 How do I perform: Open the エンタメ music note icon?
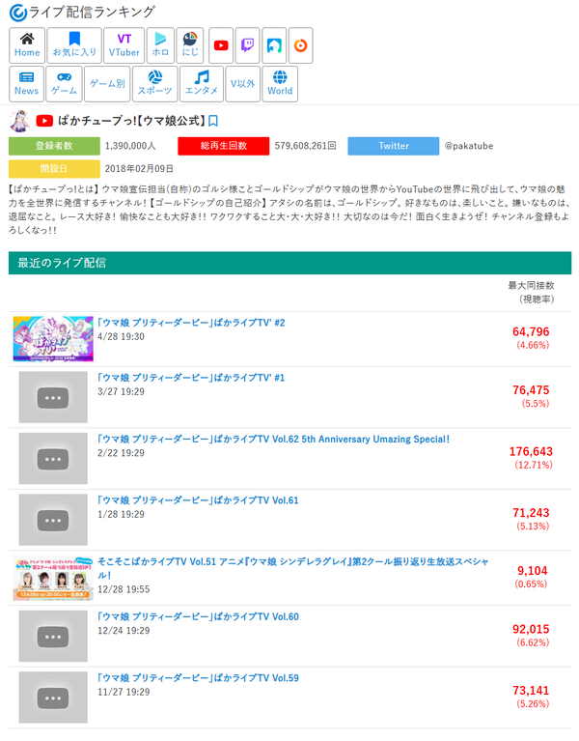click(x=202, y=84)
